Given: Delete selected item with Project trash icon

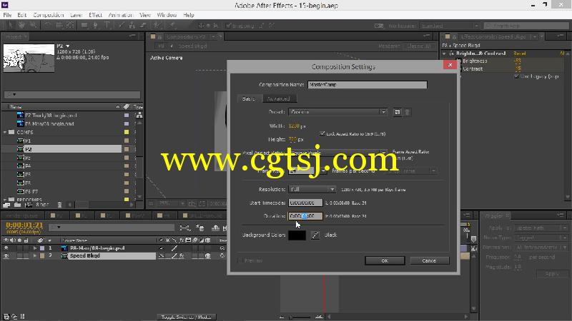Looking at the screenshot, I should pyautogui.click(x=60, y=205).
